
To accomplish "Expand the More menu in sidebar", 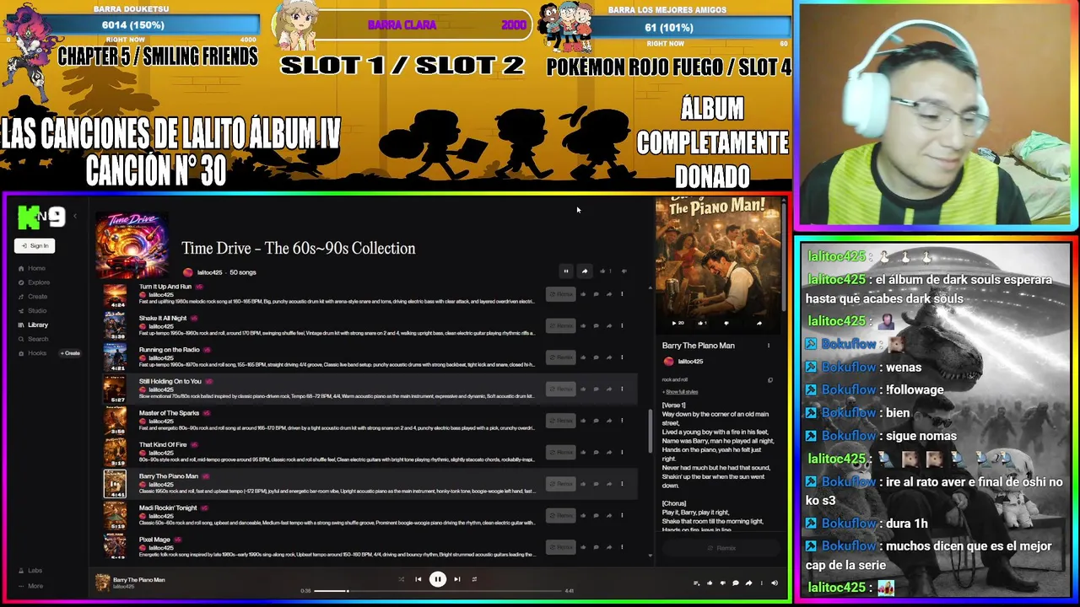I will tap(30, 586).
